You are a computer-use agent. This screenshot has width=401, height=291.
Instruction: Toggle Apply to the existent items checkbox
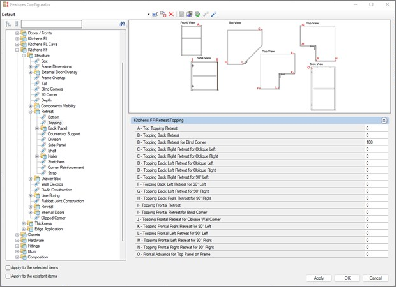pyautogui.click(x=8, y=276)
